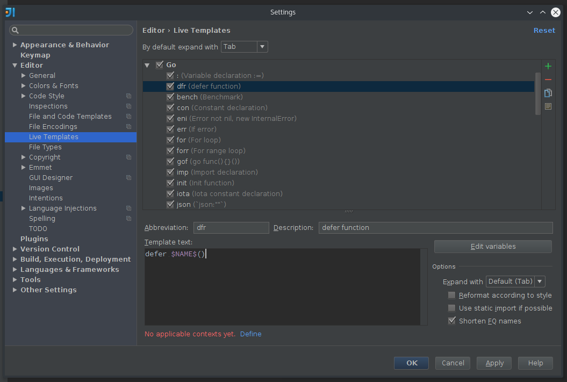
Task: Click the copy template icon
Action: (x=548, y=93)
